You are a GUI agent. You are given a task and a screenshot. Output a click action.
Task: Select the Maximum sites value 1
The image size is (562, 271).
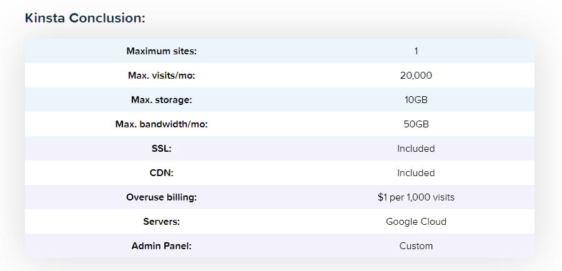(416, 51)
